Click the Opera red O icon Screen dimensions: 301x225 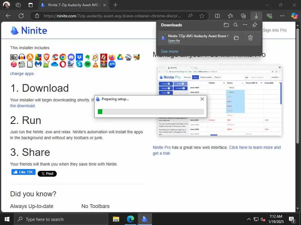tap(63, 64)
